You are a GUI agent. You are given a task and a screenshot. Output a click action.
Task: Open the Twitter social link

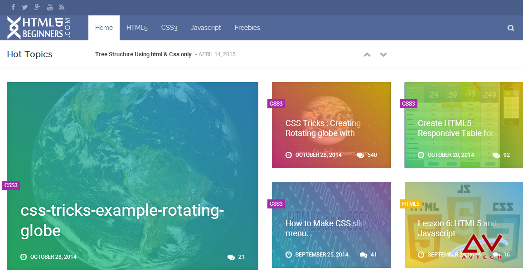24,7
